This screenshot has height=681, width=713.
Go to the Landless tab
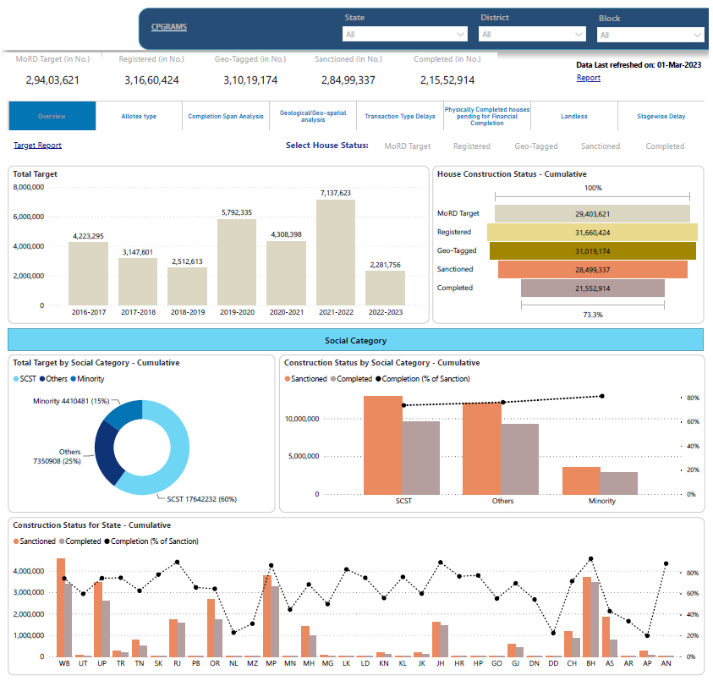pos(573,117)
